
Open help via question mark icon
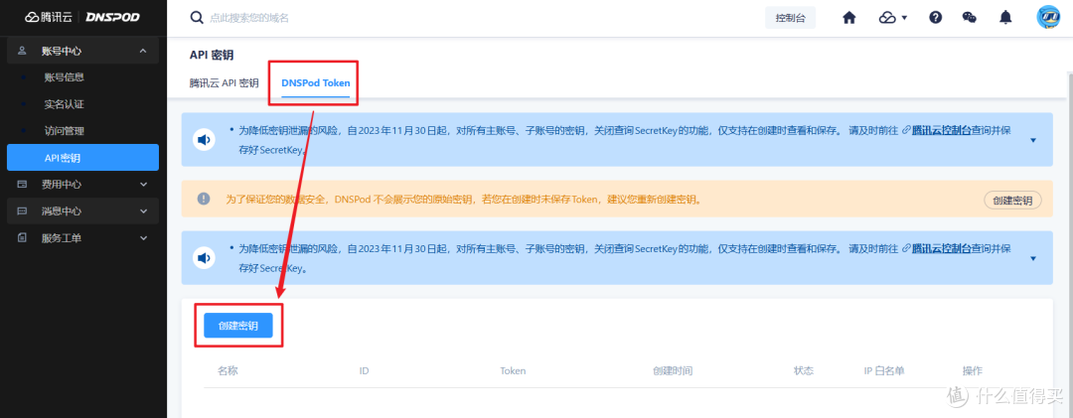click(x=936, y=18)
